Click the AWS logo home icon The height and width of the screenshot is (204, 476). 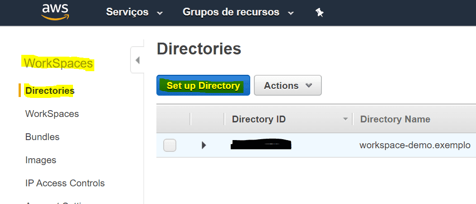coord(54,12)
